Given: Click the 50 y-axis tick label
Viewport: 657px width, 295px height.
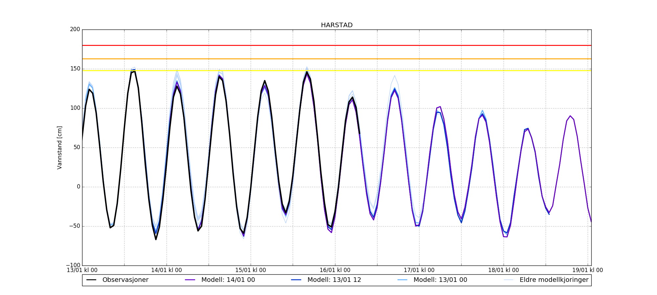Looking at the screenshot, I should click(77, 147).
